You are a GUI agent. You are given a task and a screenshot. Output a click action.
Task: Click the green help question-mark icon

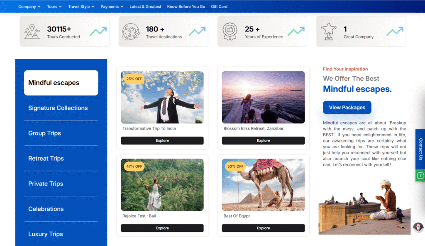(x=420, y=176)
